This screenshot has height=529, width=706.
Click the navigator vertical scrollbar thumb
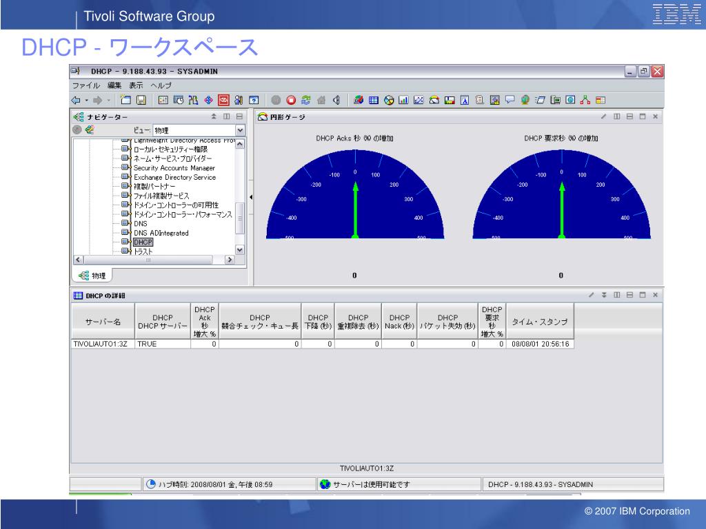(240, 218)
